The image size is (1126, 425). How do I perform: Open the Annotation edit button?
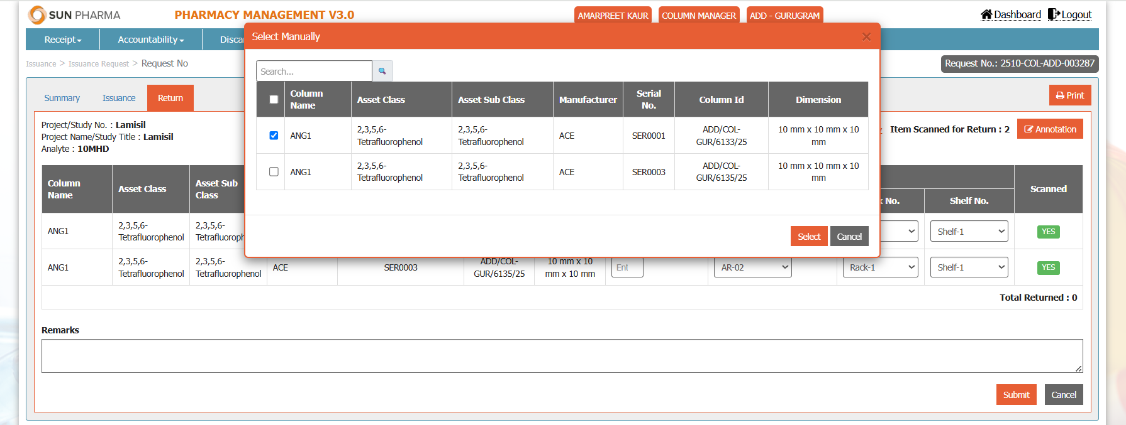coord(1049,129)
